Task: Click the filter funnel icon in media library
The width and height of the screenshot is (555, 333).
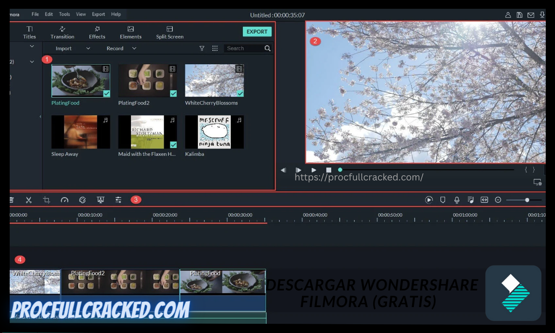Action: coord(202,49)
